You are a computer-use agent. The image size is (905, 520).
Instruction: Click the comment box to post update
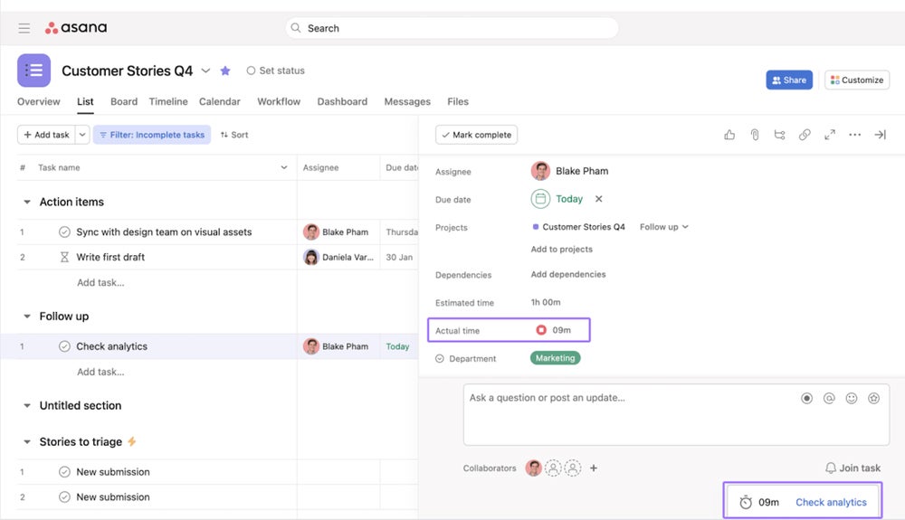[624, 414]
